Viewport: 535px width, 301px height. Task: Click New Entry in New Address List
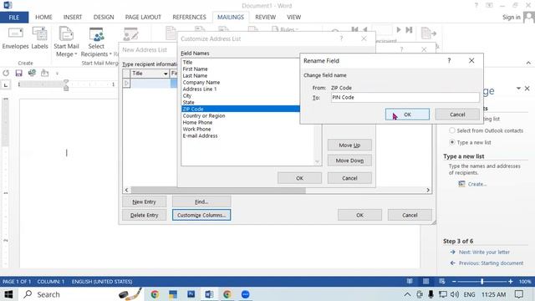144,202
